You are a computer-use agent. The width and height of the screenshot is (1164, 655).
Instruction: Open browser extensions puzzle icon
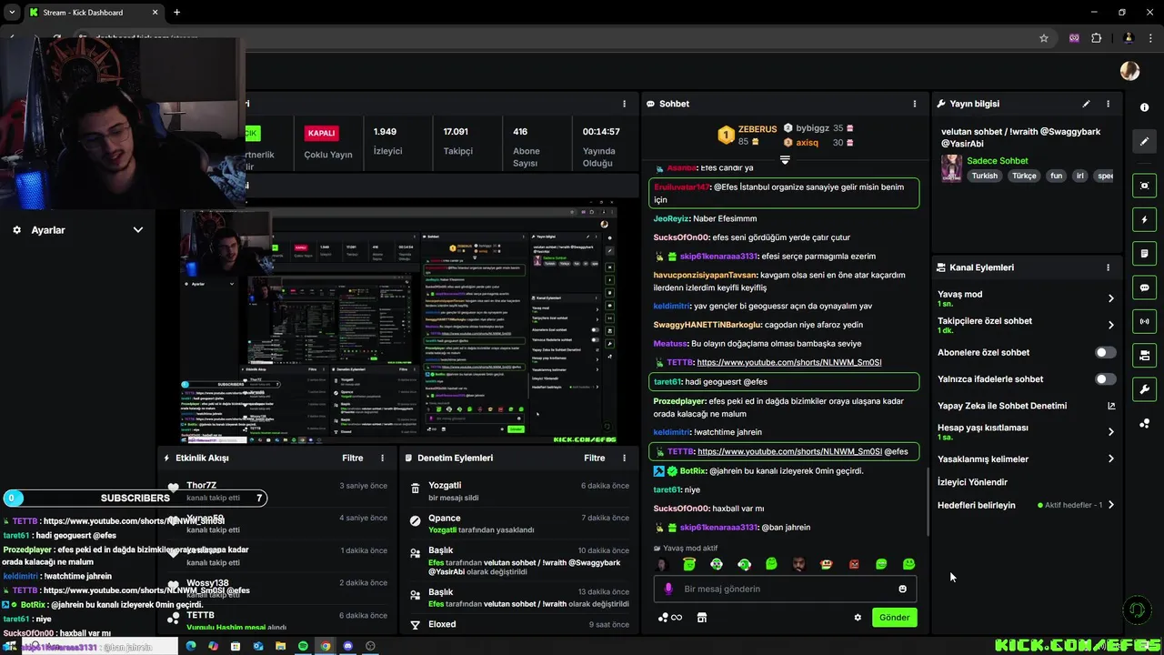point(1096,38)
